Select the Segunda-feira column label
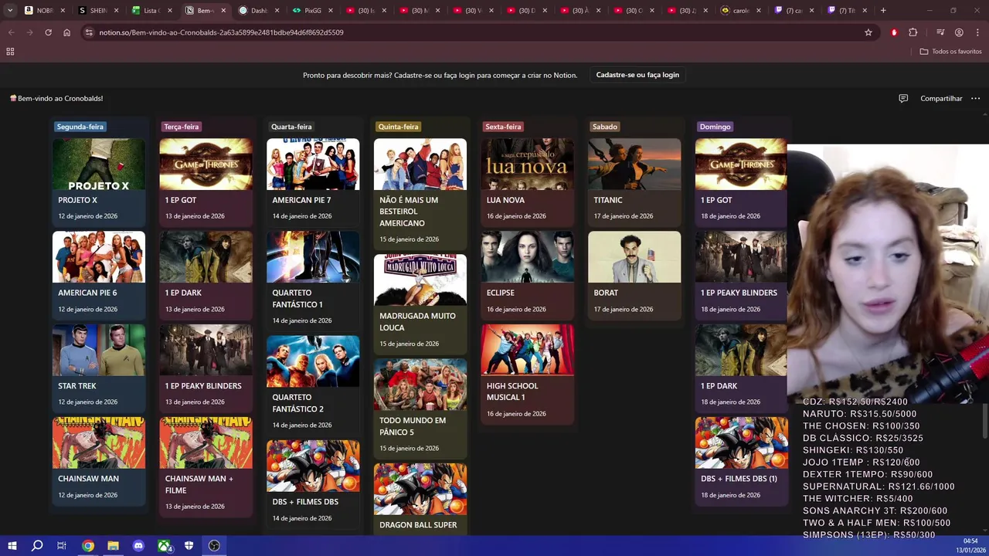The width and height of the screenshot is (989, 556). click(80, 127)
